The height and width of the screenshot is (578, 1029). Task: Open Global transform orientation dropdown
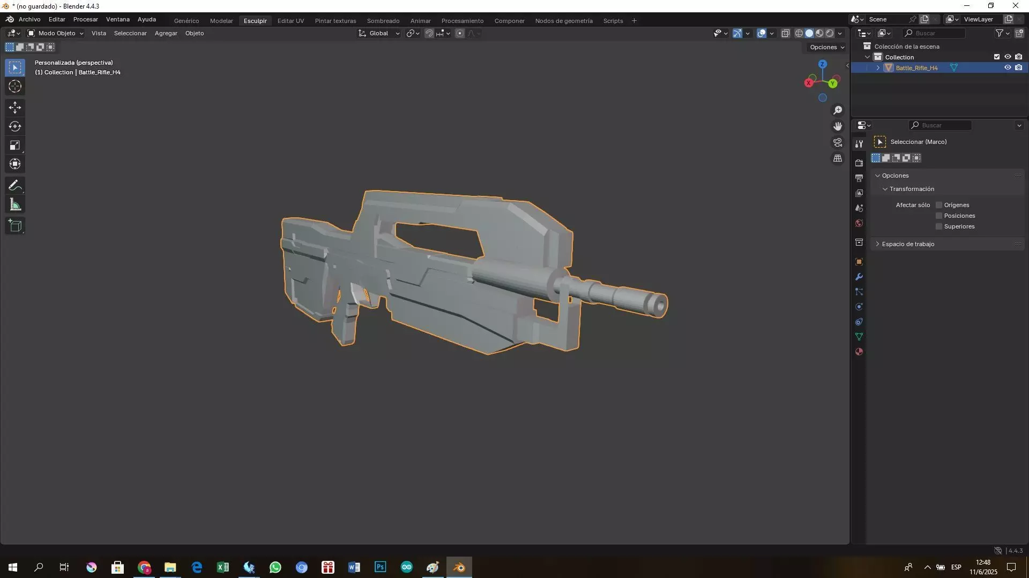(379, 33)
